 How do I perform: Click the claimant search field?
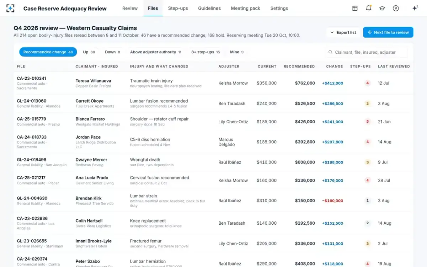tap(368, 52)
